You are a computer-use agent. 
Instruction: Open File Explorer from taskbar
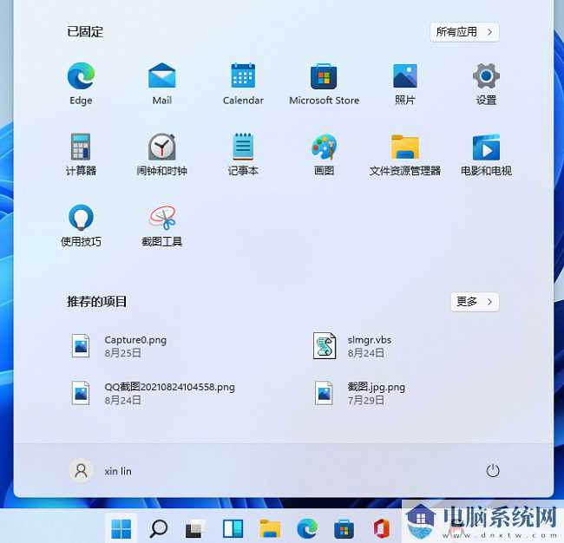point(270,528)
